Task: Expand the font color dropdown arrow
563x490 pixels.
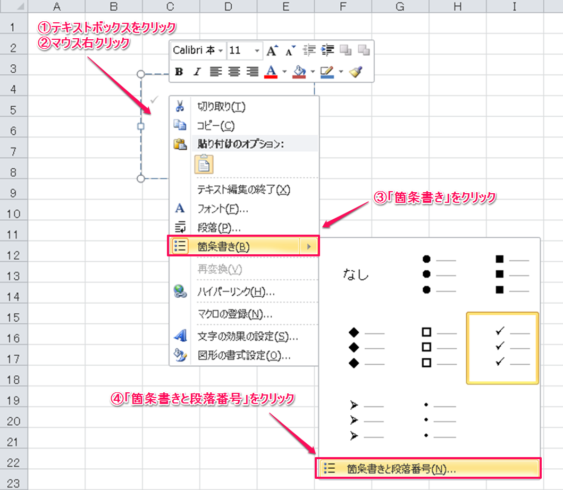Action: (284, 72)
